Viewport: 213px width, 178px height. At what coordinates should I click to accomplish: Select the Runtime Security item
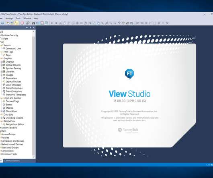[10, 35]
